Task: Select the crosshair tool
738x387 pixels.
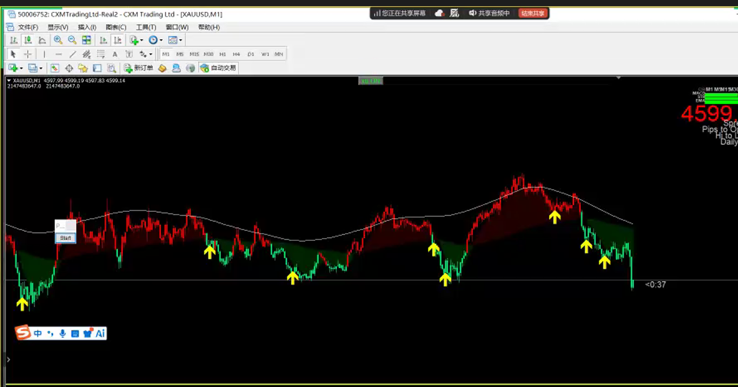Action: point(28,54)
